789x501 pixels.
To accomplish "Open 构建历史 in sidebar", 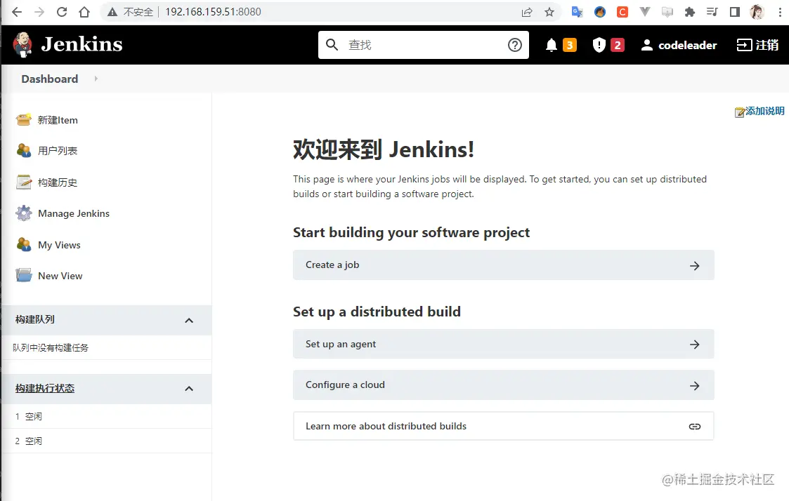I will [58, 182].
